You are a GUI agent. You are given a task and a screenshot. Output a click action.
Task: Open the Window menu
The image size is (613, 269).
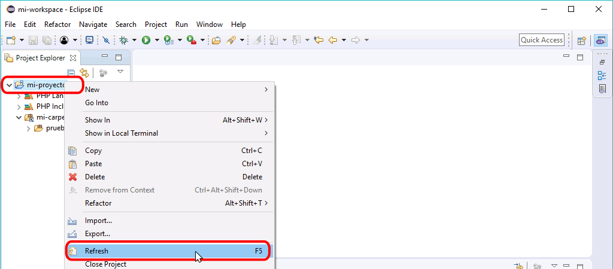(x=210, y=24)
